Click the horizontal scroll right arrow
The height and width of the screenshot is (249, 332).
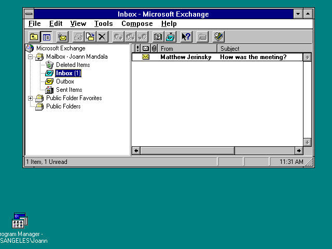click(x=299, y=151)
